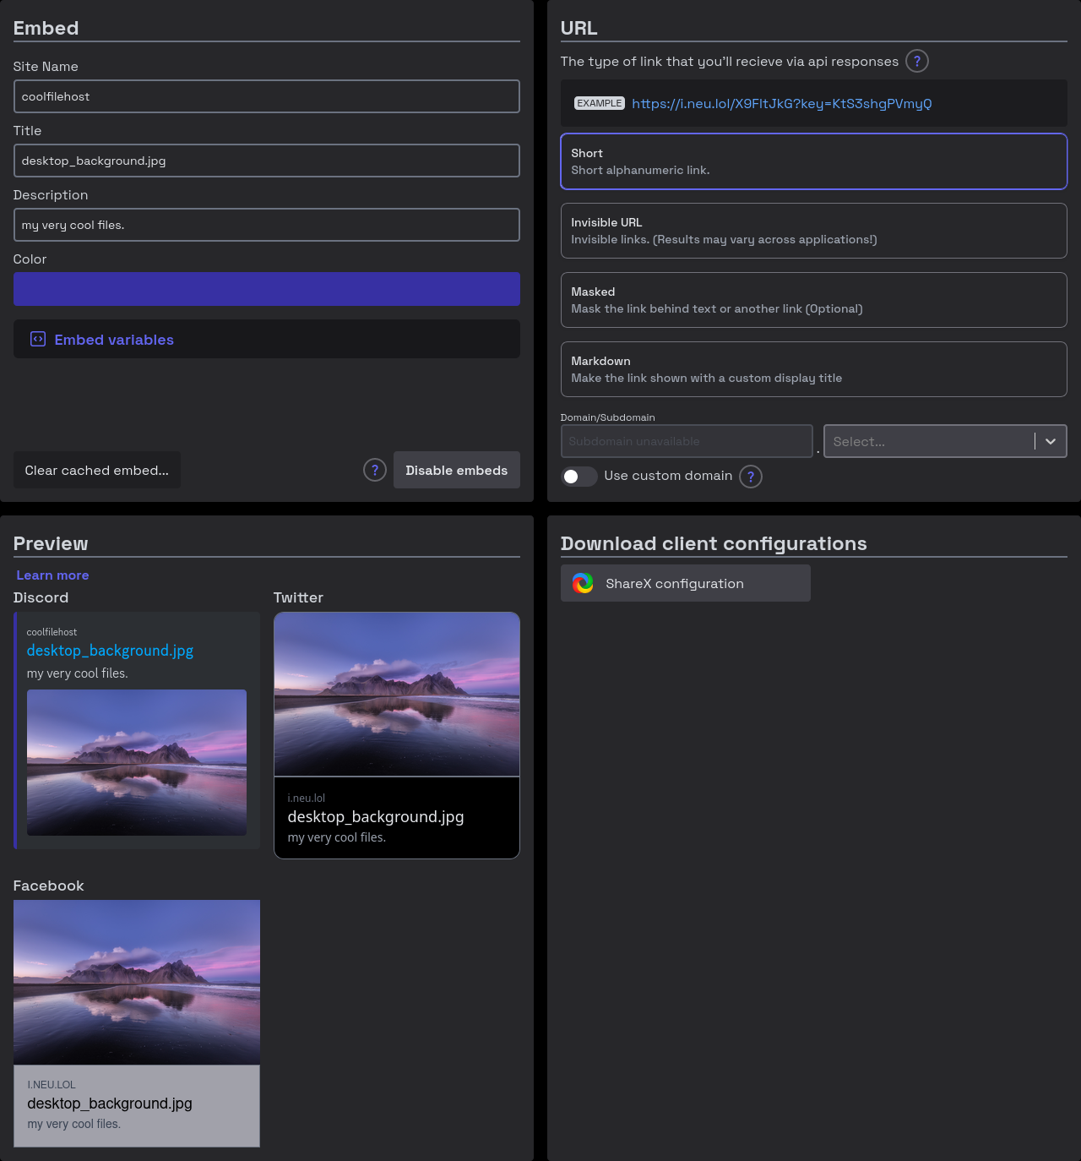Select the Short URL type option
This screenshot has width=1081, height=1161.
813,161
